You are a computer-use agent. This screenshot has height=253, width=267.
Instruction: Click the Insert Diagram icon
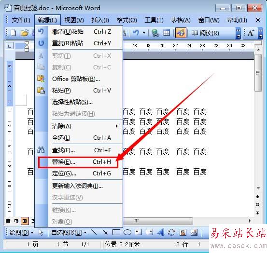click(x=171, y=232)
